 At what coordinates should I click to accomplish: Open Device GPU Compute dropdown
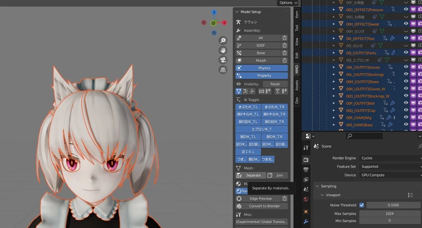coord(390,175)
